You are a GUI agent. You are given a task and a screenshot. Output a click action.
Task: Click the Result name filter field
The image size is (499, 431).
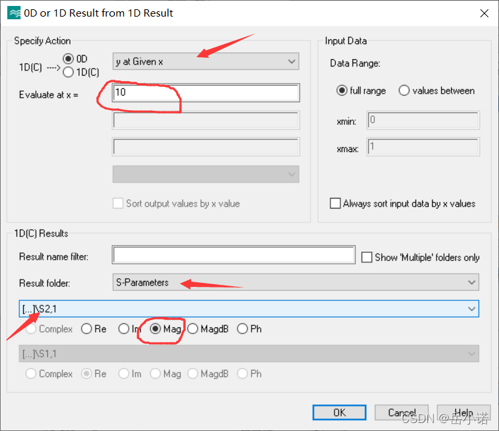234,255
